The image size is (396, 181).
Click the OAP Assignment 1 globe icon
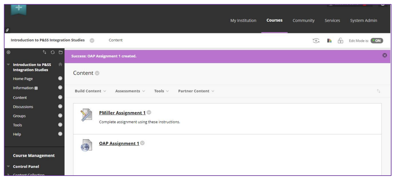pyautogui.click(x=87, y=146)
